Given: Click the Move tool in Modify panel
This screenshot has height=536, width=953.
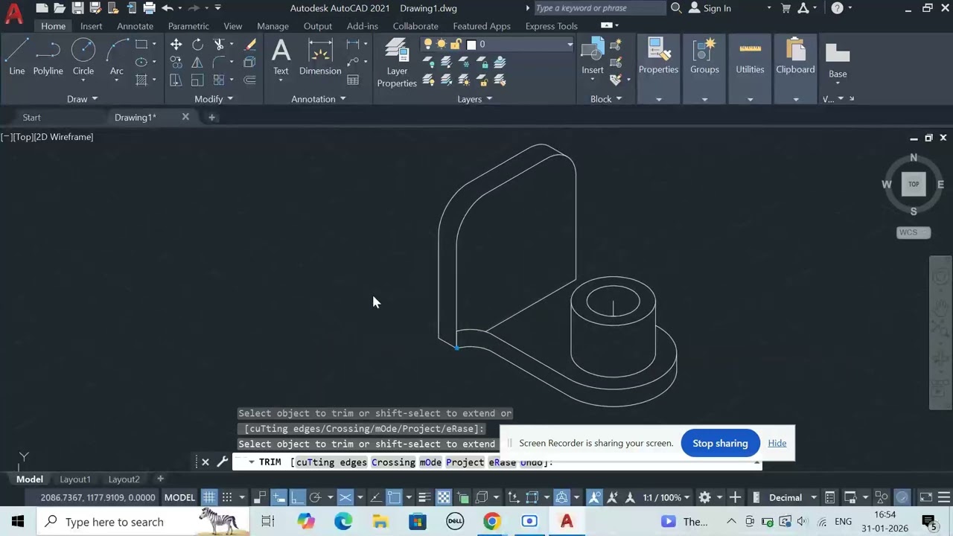Looking at the screenshot, I should [176, 45].
